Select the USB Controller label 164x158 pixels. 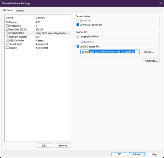pyautogui.click(x=17, y=41)
